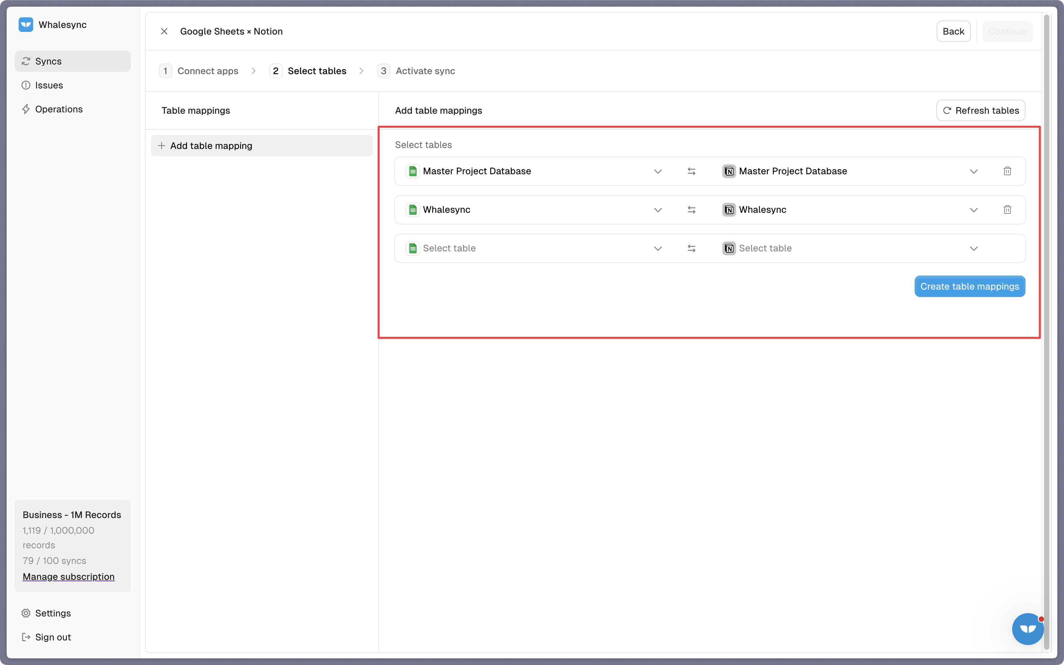This screenshot has width=1064, height=665.
Task: Click Add table mapping in the left panel
Action: (262, 146)
